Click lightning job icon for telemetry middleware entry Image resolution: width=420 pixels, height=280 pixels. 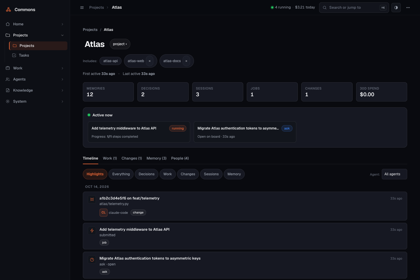tap(92, 231)
